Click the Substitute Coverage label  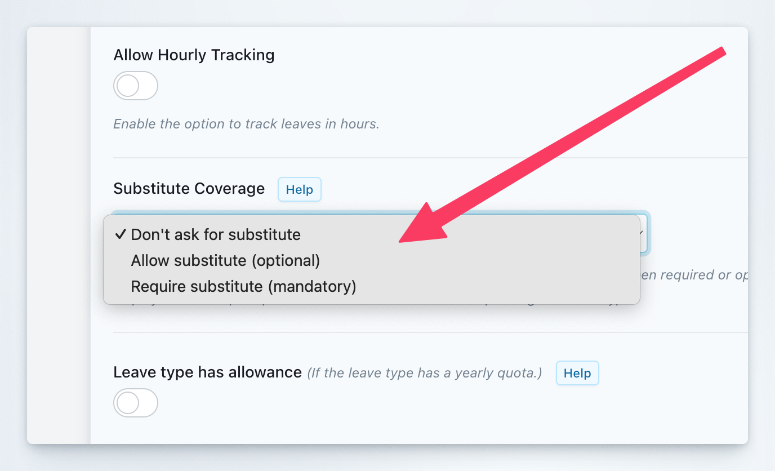[x=189, y=188]
